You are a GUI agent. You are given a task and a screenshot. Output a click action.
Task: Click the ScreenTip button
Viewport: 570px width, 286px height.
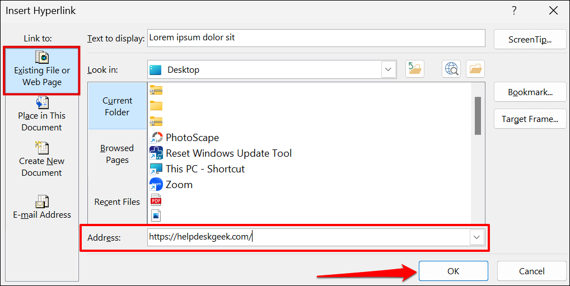point(530,39)
